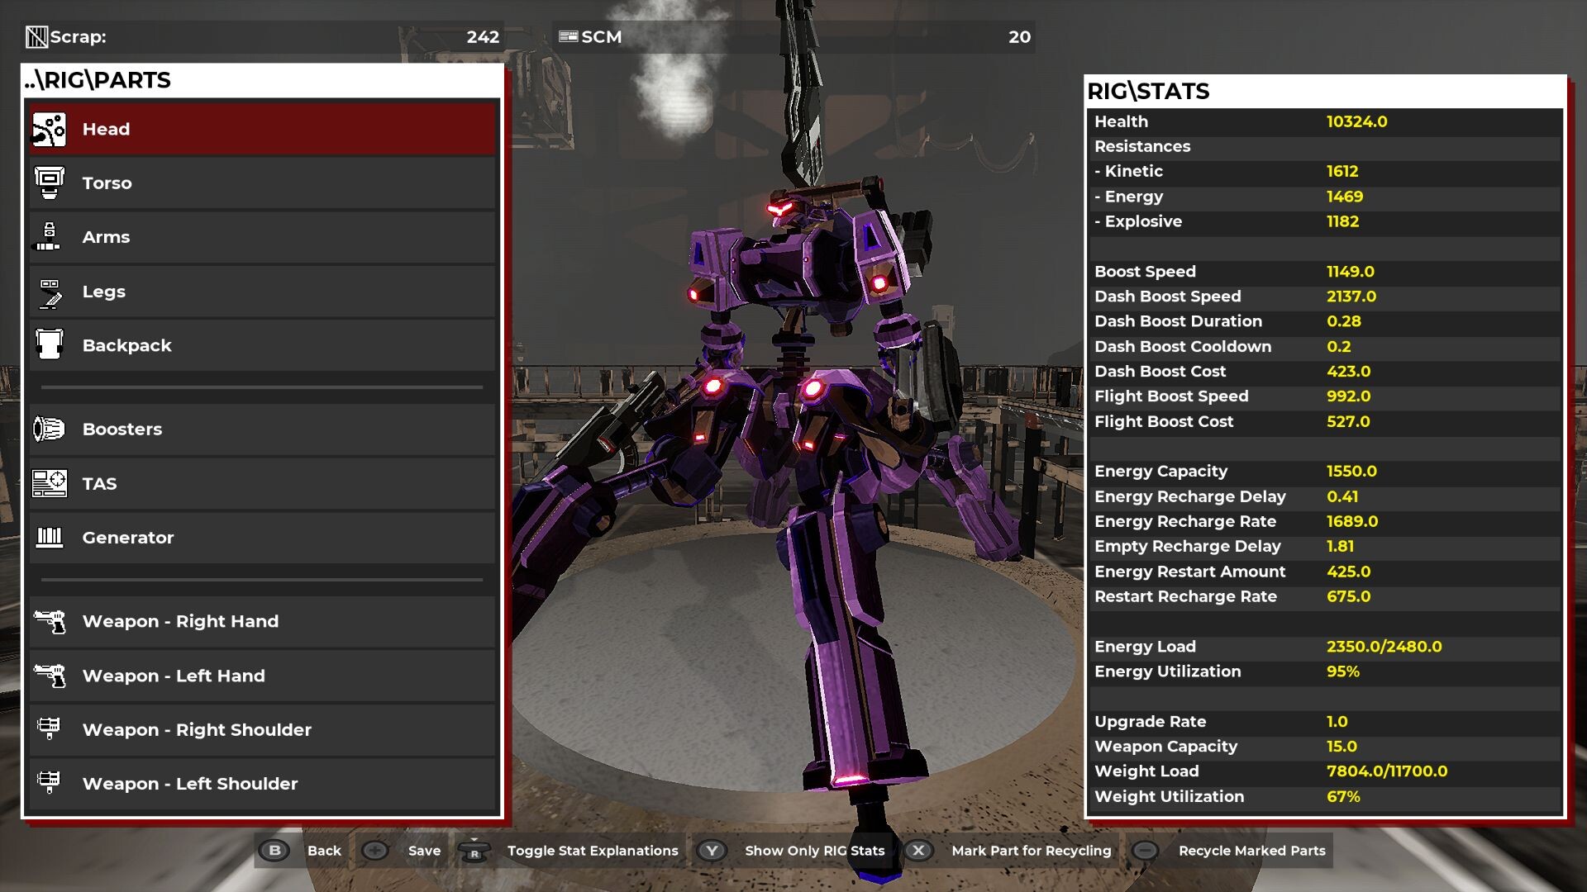
Task: Click the Head part icon
Action: point(49,130)
